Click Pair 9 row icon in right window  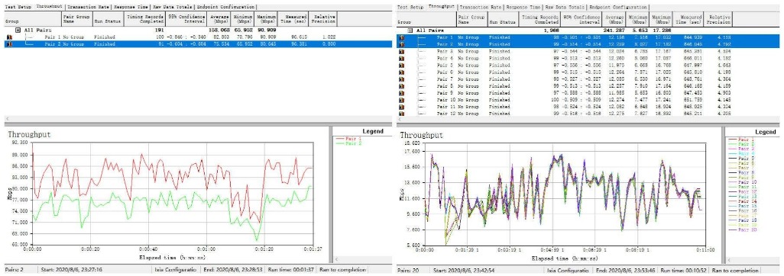pyautogui.click(x=401, y=93)
